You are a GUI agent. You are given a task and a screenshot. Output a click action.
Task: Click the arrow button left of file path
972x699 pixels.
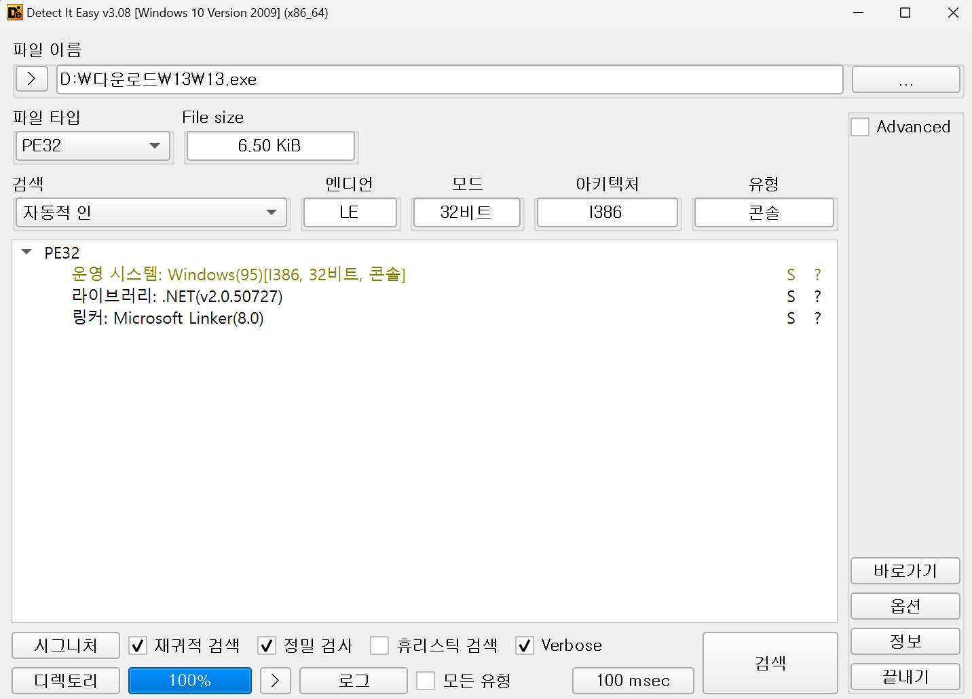pos(31,79)
